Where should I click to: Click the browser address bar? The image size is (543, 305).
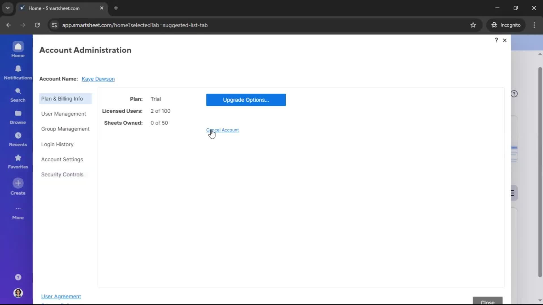point(255,25)
